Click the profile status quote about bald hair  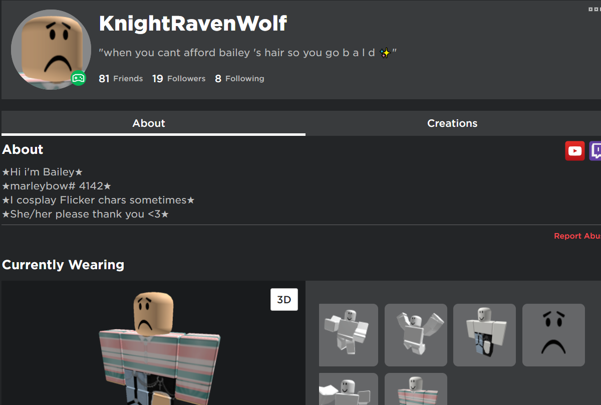click(x=248, y=53)
